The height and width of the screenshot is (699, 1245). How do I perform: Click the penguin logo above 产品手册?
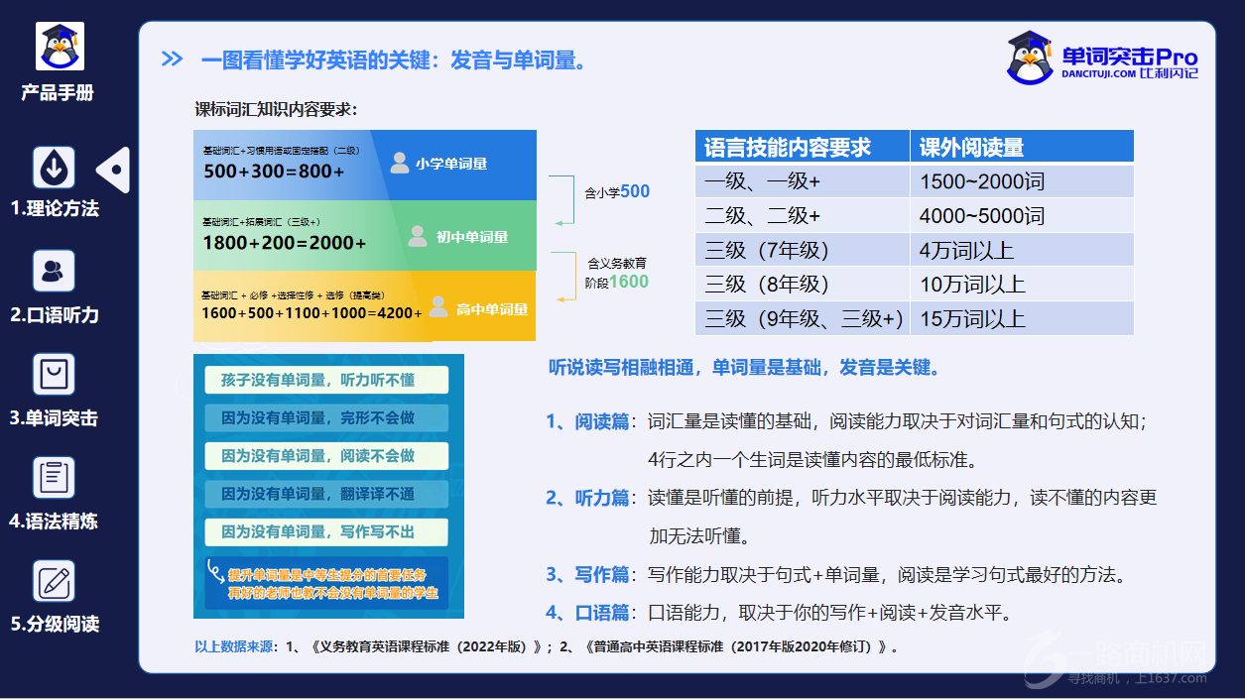[60, 47]
